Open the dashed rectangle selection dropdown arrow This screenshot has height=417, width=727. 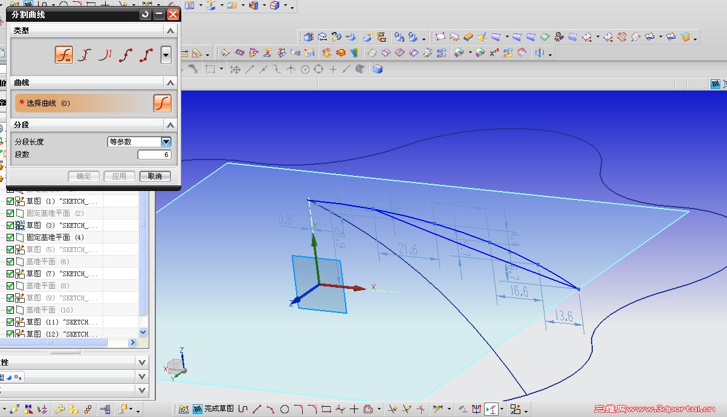coord(222,69)
